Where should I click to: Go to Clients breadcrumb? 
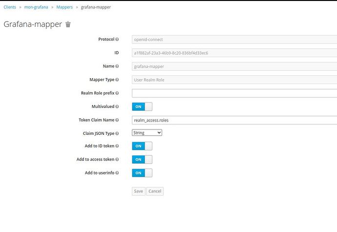point(10,7)
